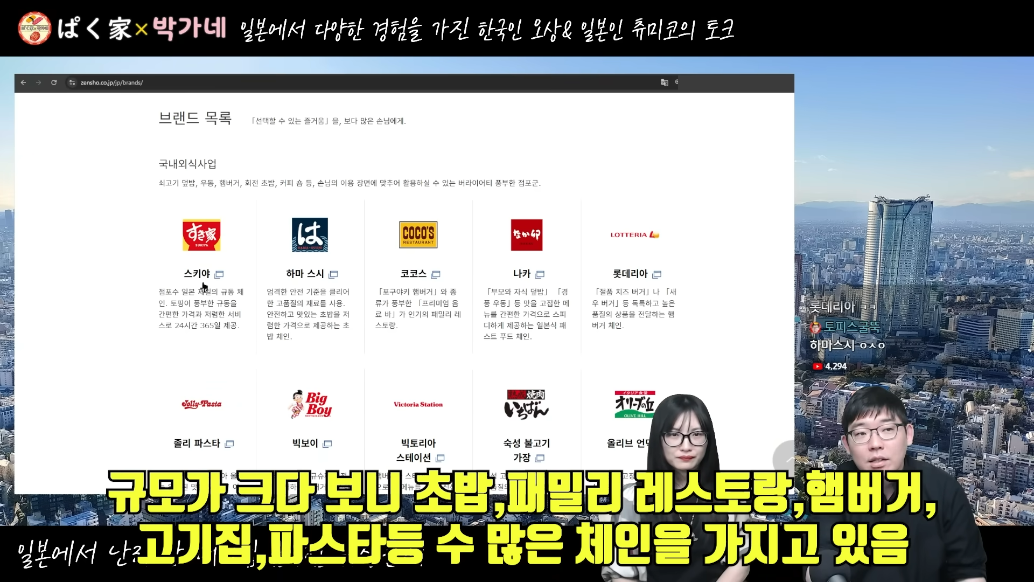Open the 빅토리아 스테이션 brand link
1034x582 pixels.
coord(418,451)
